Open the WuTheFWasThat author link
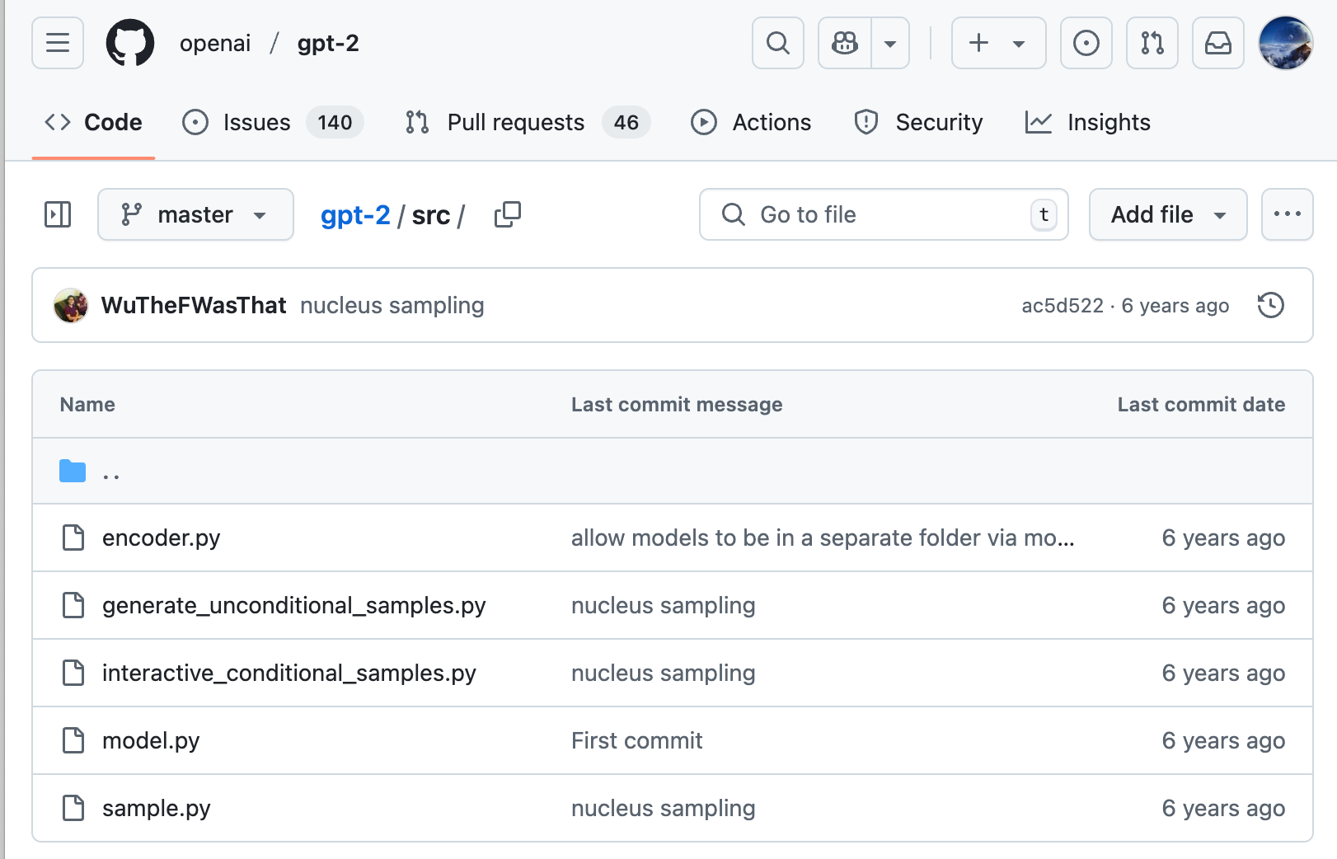 tap(194, 305)
